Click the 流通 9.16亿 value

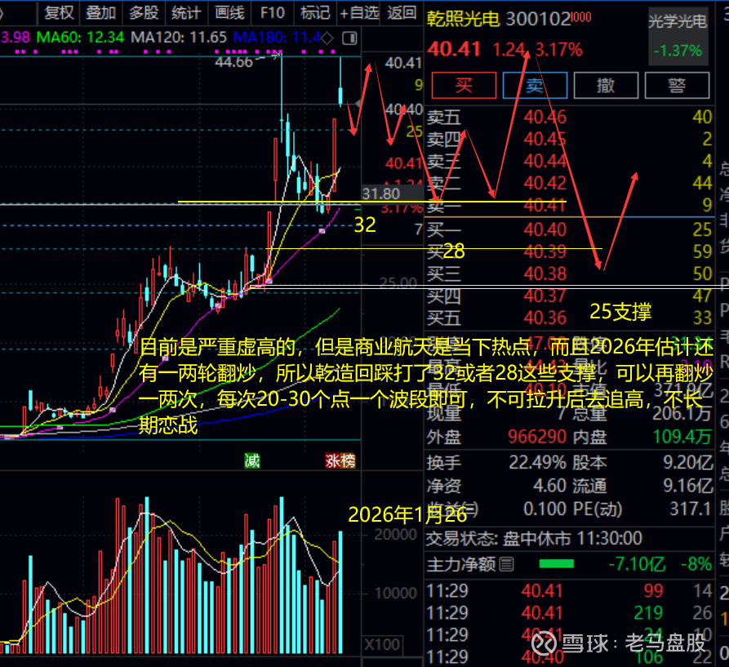[x=688, y=486]
